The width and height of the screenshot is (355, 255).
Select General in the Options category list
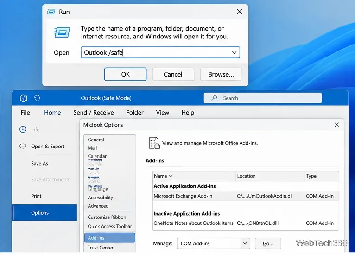click(x=96, y=140)
